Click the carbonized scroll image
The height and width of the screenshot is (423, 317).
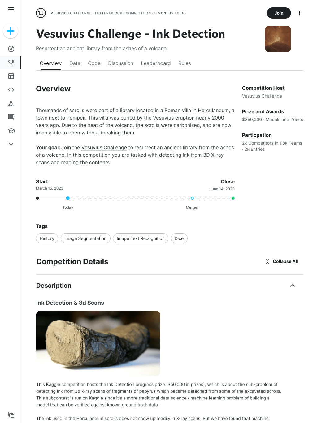click(98, 343)
